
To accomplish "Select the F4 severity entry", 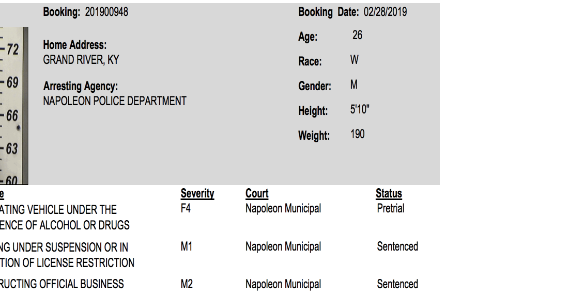I will [186, 209].
